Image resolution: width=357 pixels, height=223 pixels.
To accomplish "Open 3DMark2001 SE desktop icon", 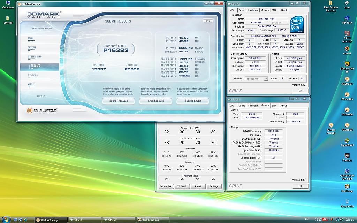I will pyautogui.click(x=347, y=67).
